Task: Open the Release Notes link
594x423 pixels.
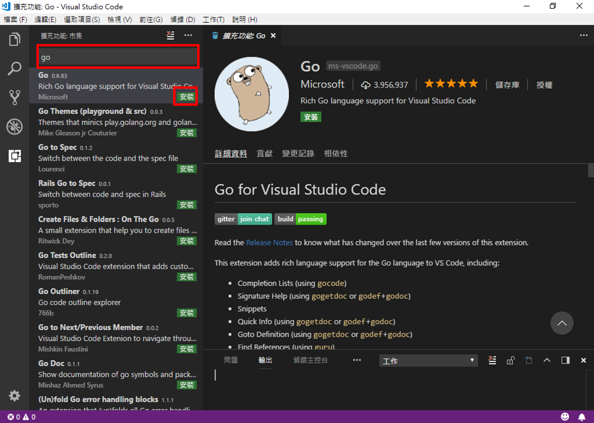Action: pyautogui.click(x=269, y=243)
